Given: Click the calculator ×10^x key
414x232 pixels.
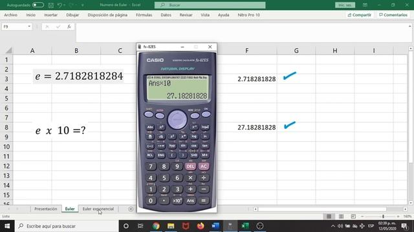Looking at the screenshot, I should 177,200.
